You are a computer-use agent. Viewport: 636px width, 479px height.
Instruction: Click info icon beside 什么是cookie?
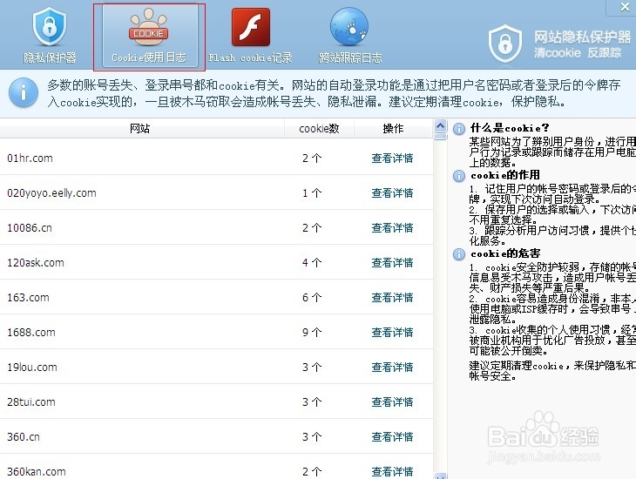point(459,129)
